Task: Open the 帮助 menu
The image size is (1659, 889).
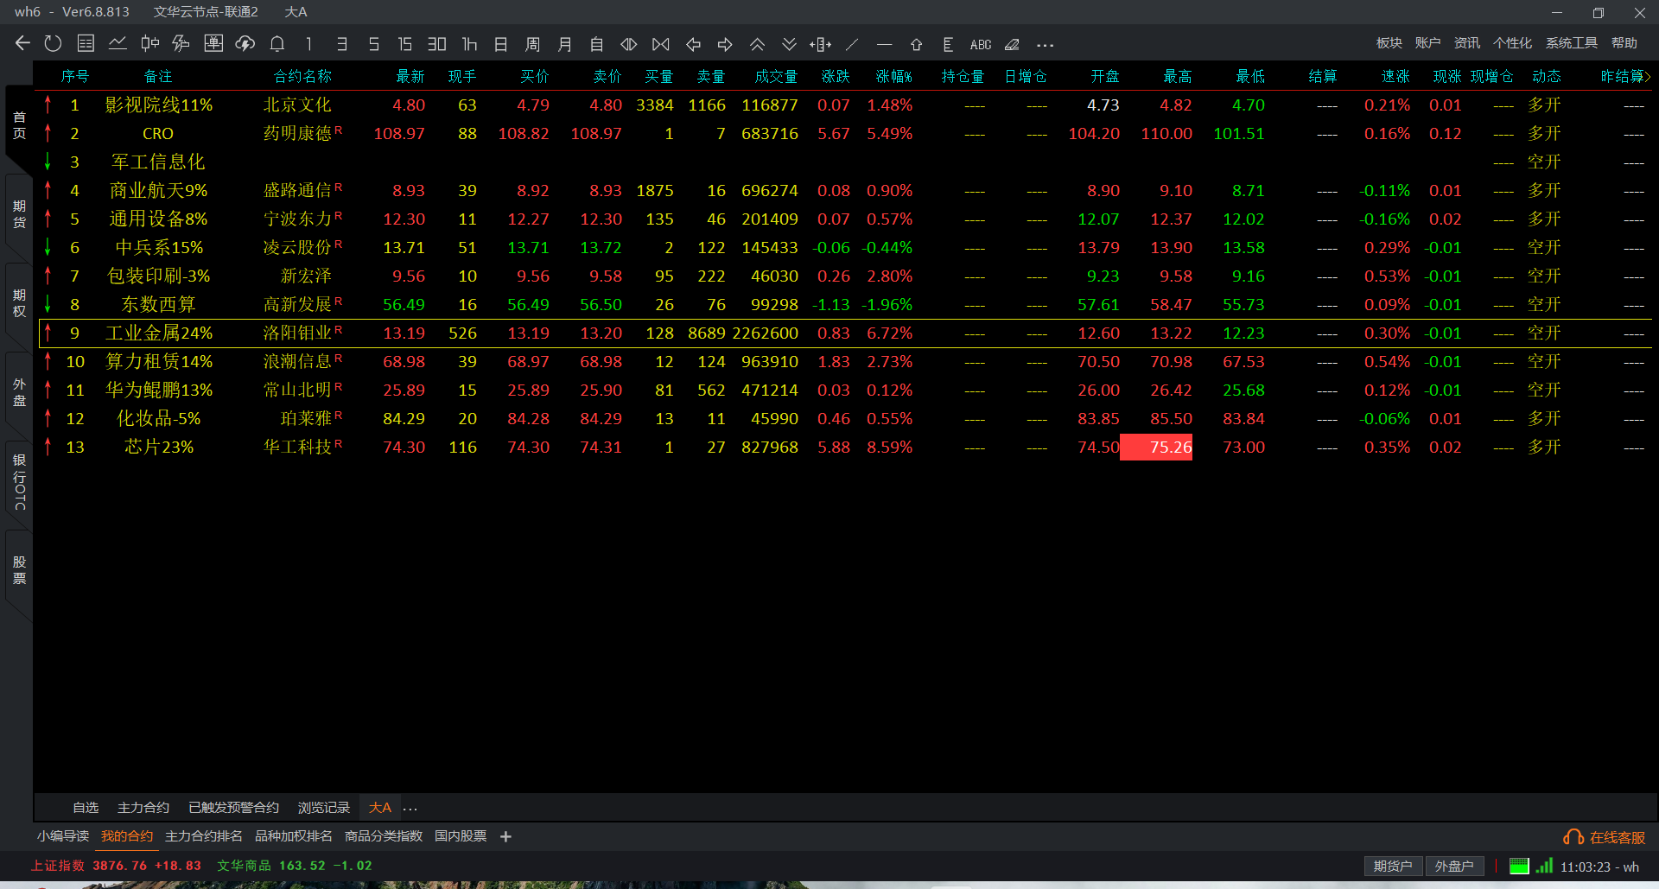Action: [x=1624, y=43]
